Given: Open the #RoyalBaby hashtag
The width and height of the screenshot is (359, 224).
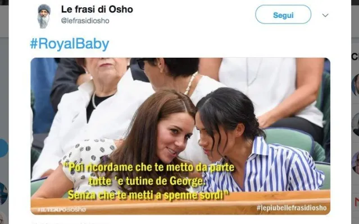Looking at the screenshot, I should (70, 44).
